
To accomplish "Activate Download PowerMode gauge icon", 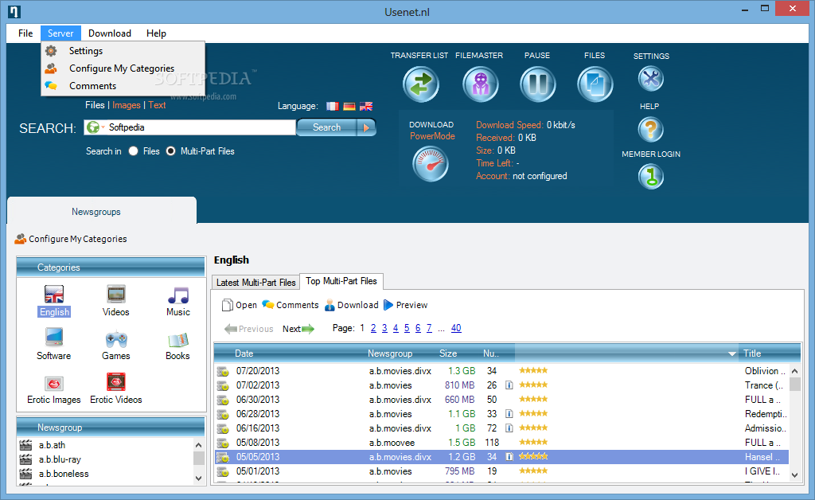I will point(431,164).
